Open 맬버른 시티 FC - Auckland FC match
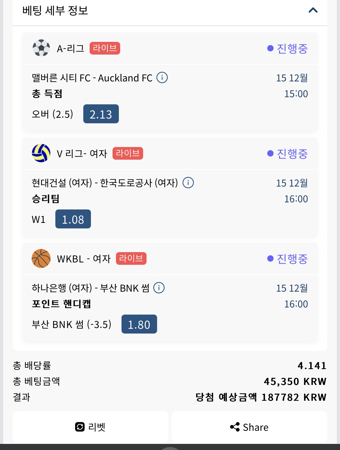 tap(92, 78)
